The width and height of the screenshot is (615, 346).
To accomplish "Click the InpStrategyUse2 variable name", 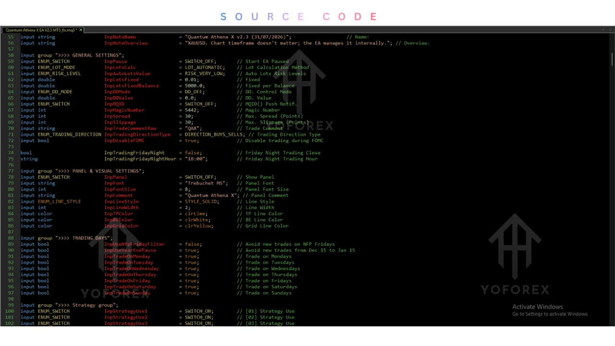I will (x=126, y=318).
